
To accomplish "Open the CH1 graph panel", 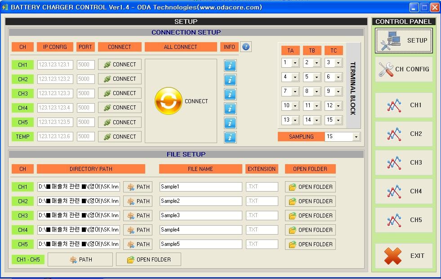I will 403,105.
